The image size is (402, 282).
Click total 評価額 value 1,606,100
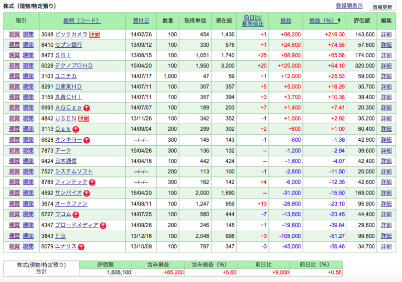[119, 272]
